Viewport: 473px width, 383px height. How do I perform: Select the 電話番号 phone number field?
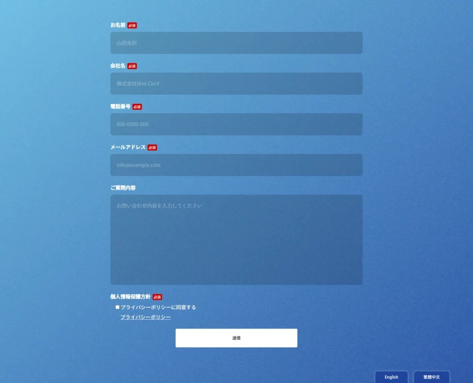236,124
